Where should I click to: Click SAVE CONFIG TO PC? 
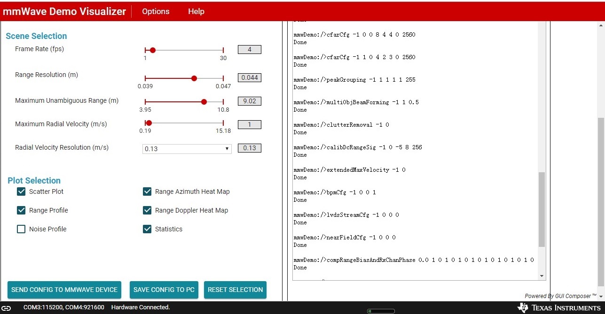click(164, 290)
